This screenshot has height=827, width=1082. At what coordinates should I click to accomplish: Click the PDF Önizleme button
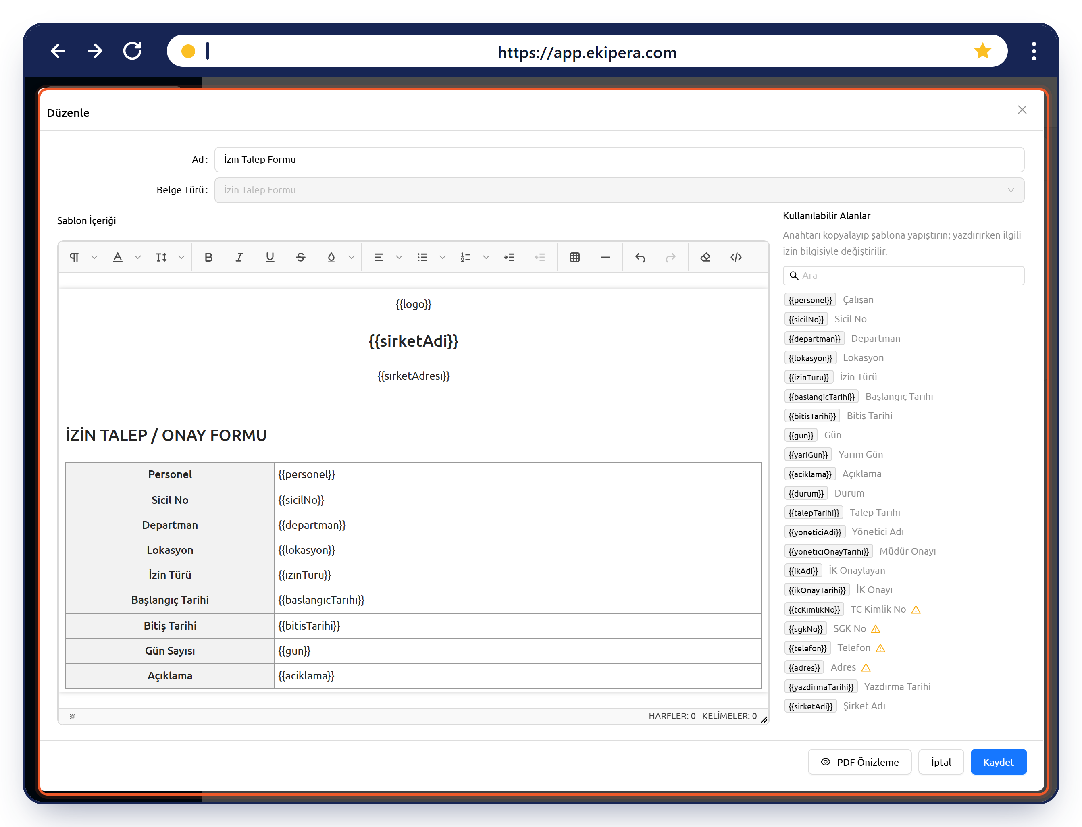(x=859, y=762)
